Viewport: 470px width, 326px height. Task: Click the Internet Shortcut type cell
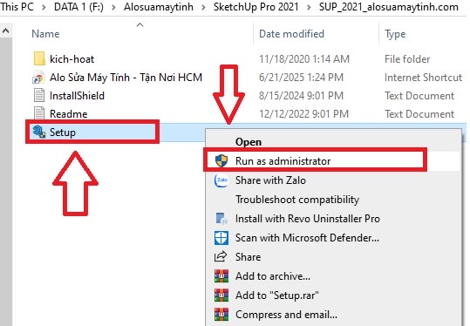tap(424, 78)
